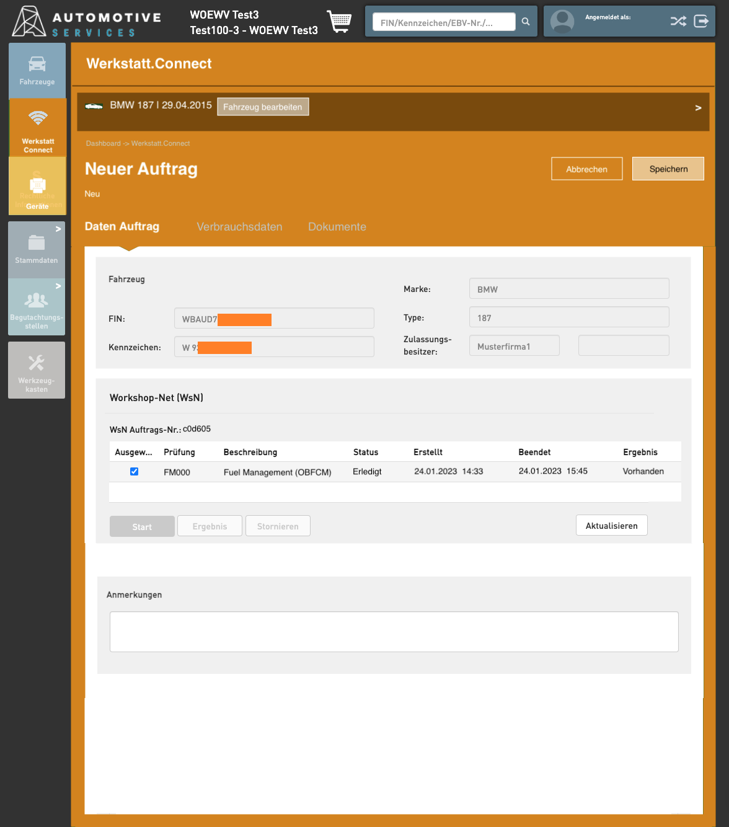Click the user avatar icon
729x827 pixels.
tap(562, 21)
